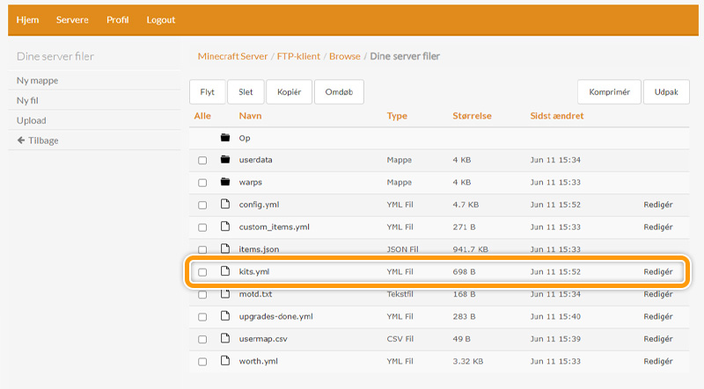
Task: Click the items.json file icon
Action: (225, 249)
